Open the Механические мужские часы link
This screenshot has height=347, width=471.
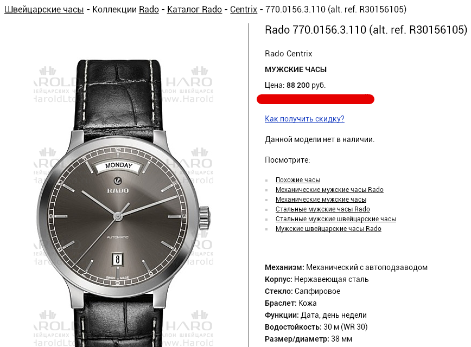pyautogui.click(x=321, y=200)
